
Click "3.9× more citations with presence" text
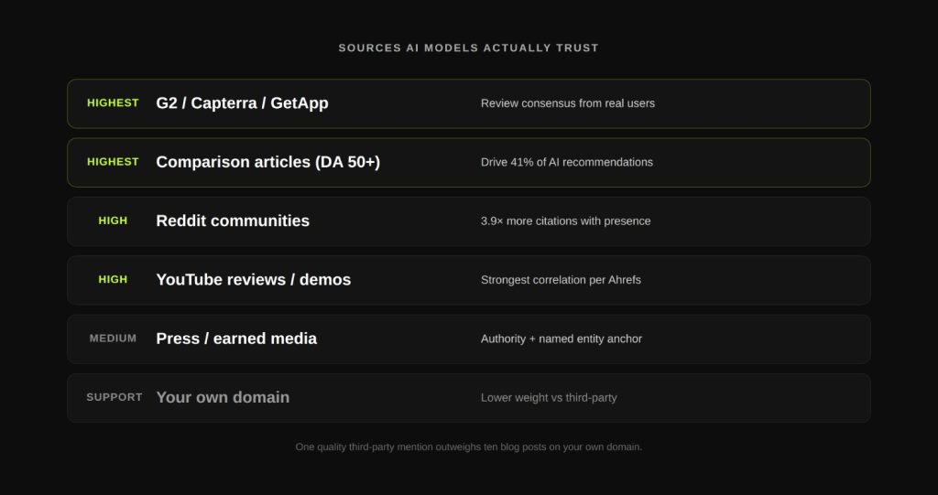coord(565,221)
